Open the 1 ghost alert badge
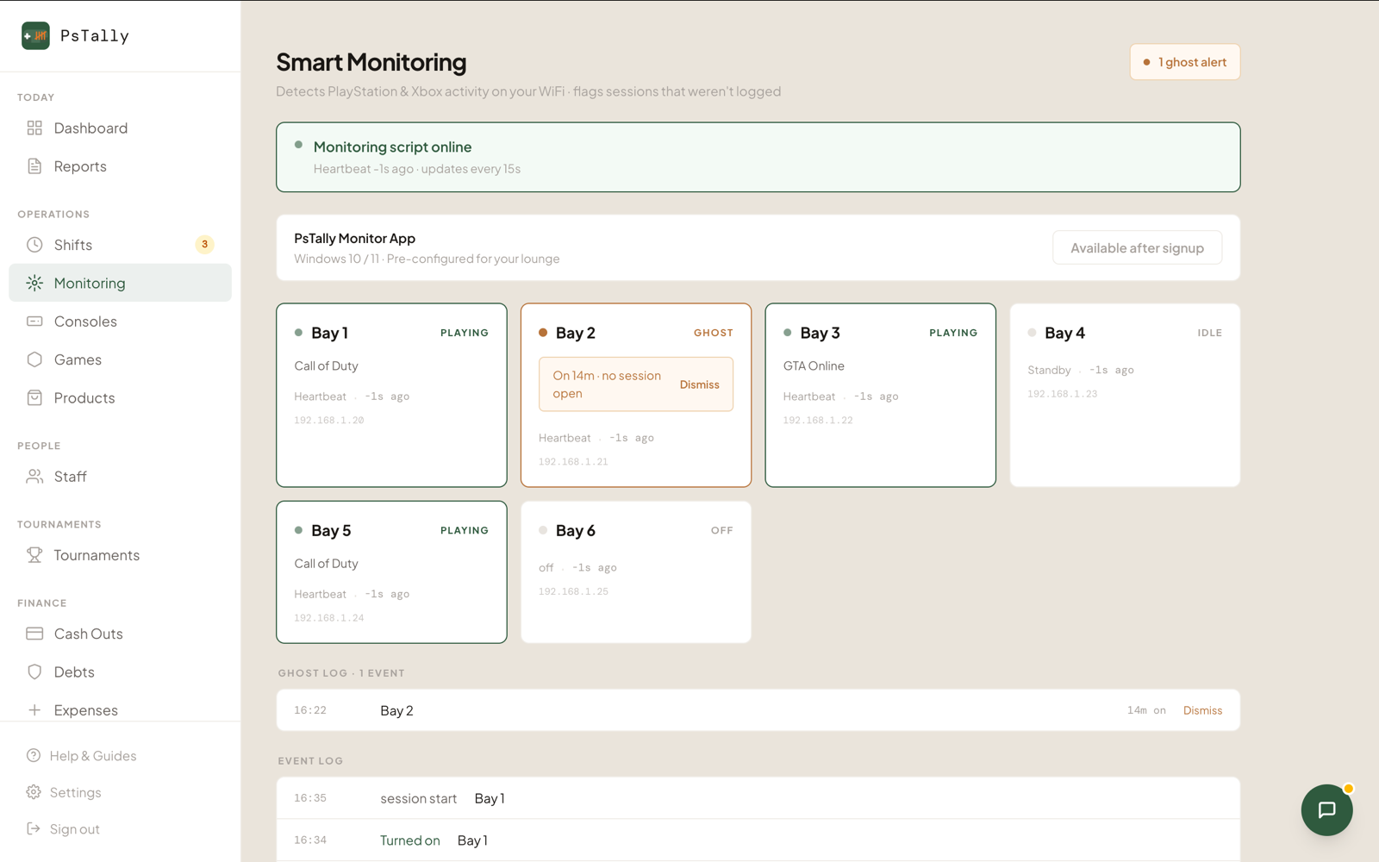Image resolution: width=1379 pixels, height=862 pixels. [x=1185, y=62]
